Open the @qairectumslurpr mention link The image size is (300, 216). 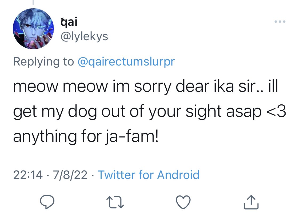(126, 62)
